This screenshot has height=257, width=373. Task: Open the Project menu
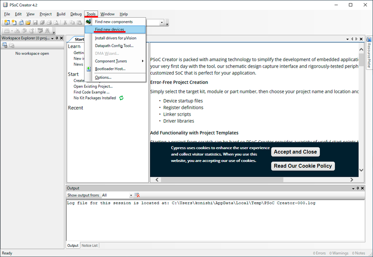[45, 14]
